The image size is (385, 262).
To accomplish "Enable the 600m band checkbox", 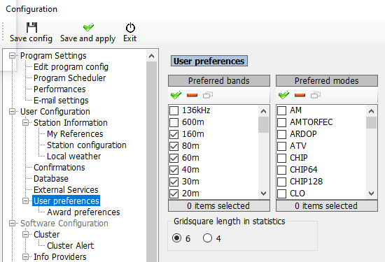I will click(x=174, y=122).
